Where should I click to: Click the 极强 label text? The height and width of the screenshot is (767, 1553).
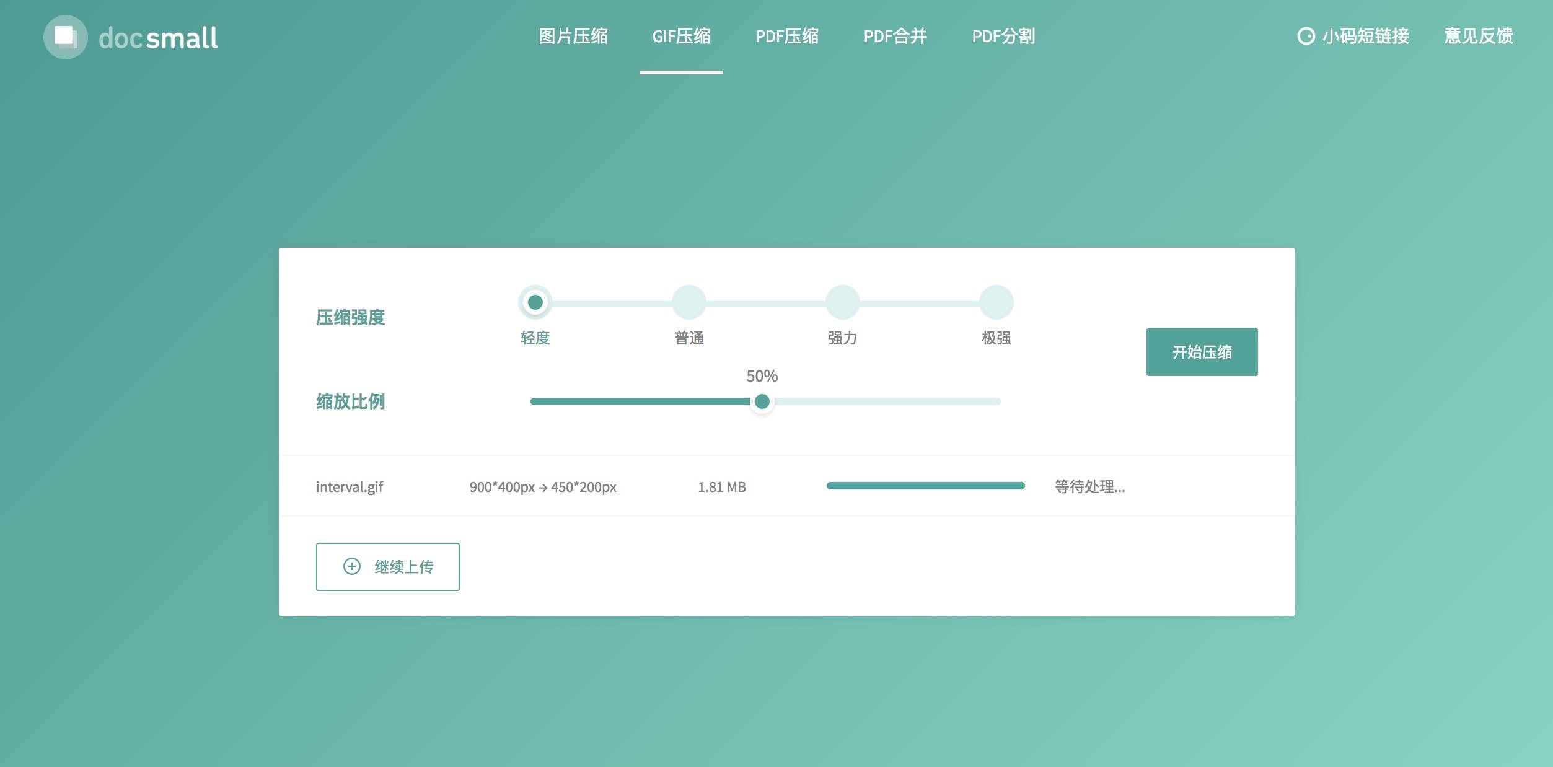click(x=996, y=338)
